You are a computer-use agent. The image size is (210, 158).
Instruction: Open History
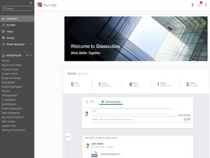(10, 31)
